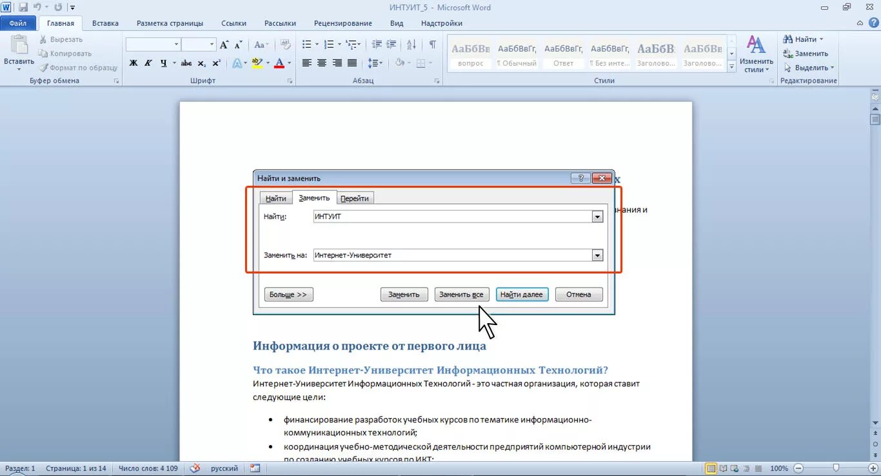The height and width of the screenshot is (476, 881).
Task: Open the Найти dropdown arrow in ribbon
Action: (x=821, y=39)
